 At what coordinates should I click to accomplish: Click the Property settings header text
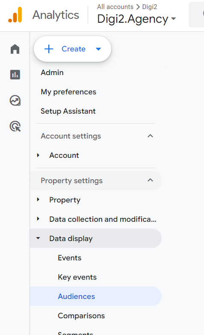71,181
